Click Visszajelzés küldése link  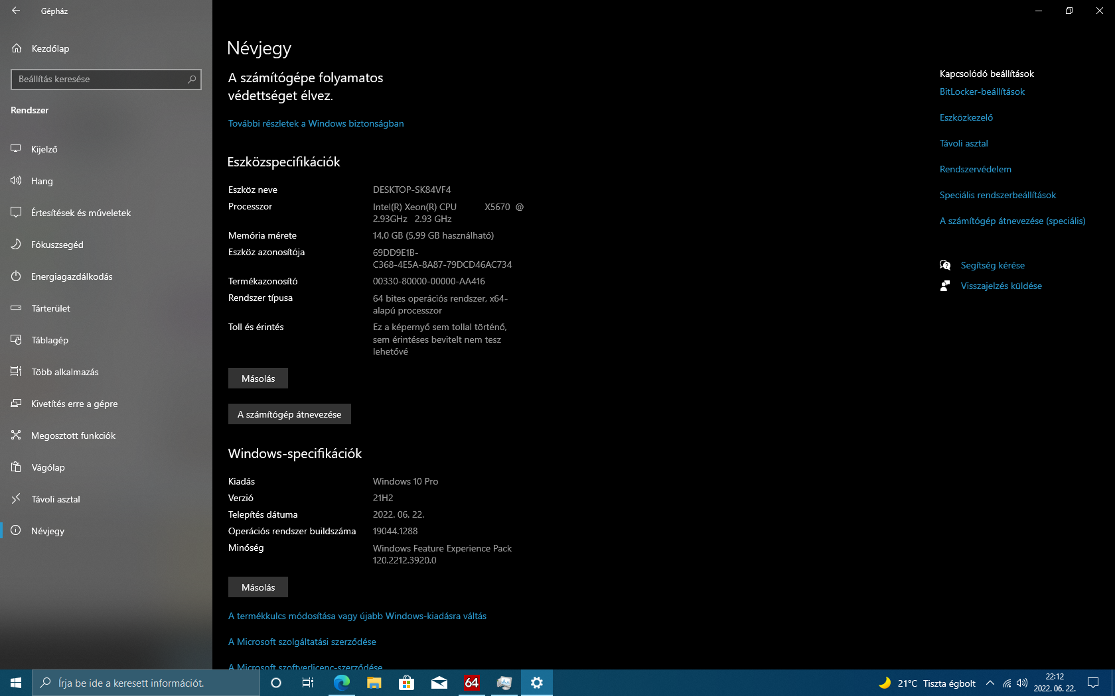pyautogui.click(x=1001, y=286)
